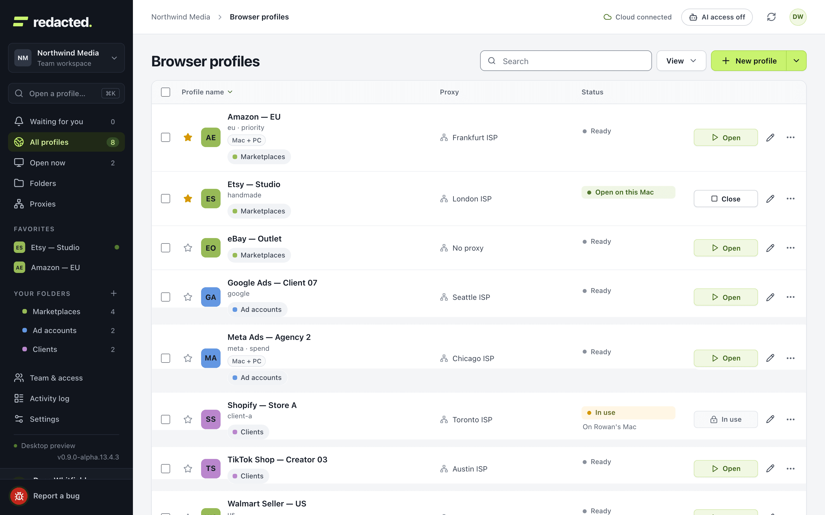Click the Search profiles field

point(566,61)
